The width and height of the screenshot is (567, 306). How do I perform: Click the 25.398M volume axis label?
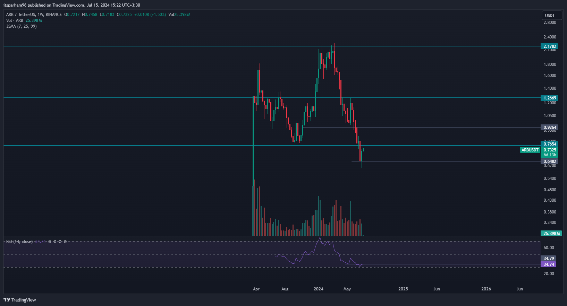551,233
